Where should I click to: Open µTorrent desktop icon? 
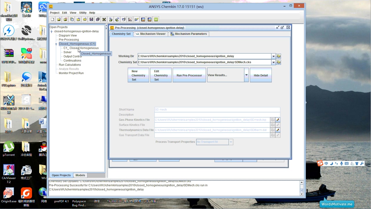pos(9,149)
